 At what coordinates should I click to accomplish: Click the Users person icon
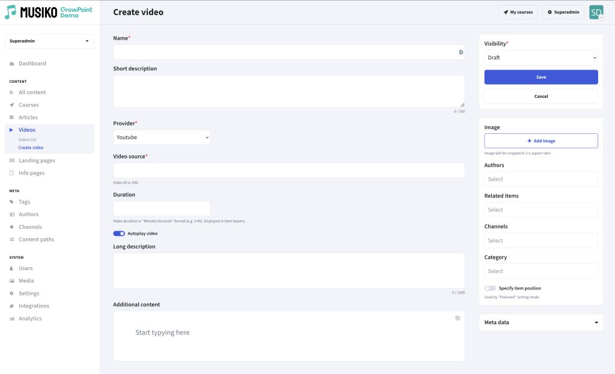[11, 268]
